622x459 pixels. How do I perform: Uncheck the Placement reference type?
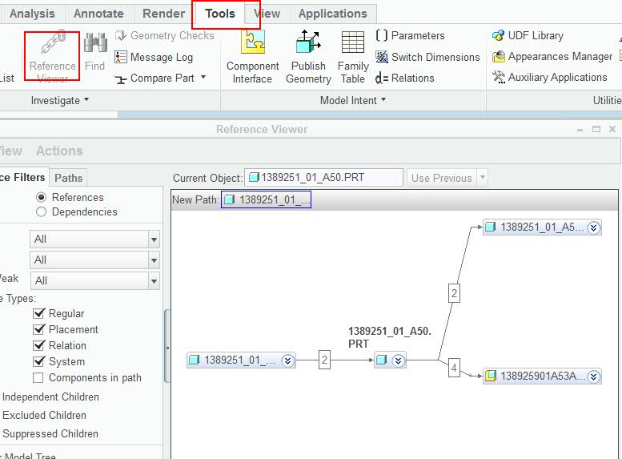tap(38, 329)
